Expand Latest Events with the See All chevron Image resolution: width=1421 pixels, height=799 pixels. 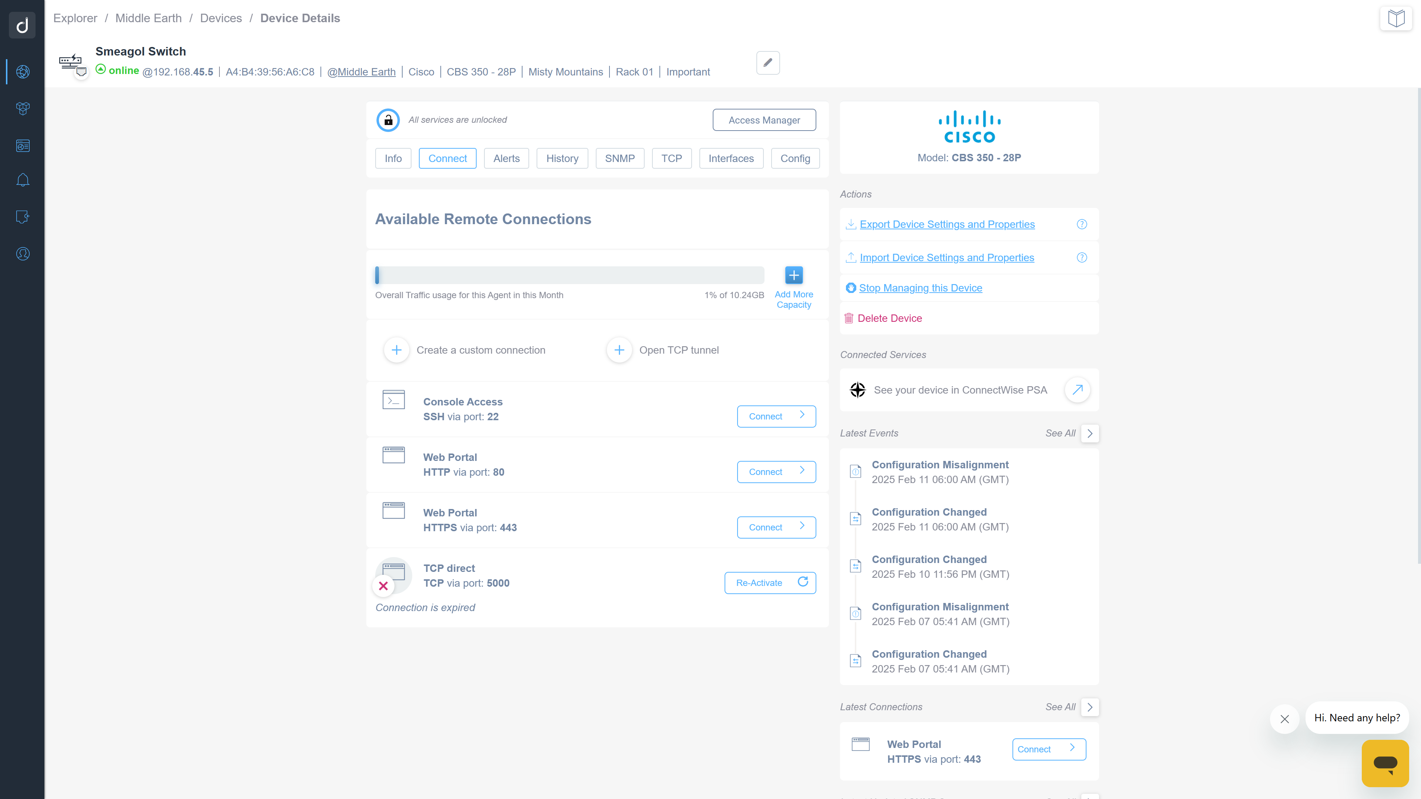tap(1089, 434)
